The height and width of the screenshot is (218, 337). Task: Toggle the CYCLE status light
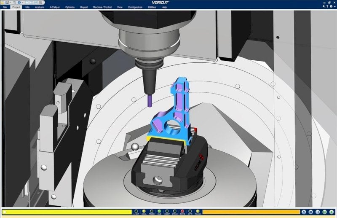point(174,212)
